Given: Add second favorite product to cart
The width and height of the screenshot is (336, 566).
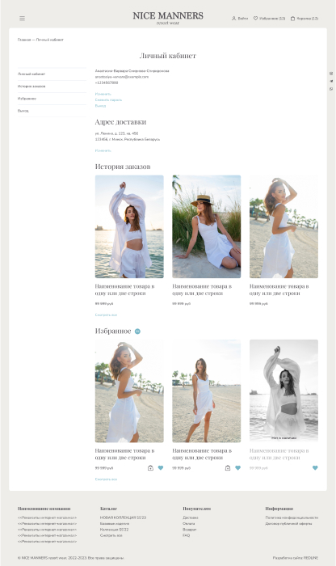Looking at the screenshot, I should click(x=228, y=468).
